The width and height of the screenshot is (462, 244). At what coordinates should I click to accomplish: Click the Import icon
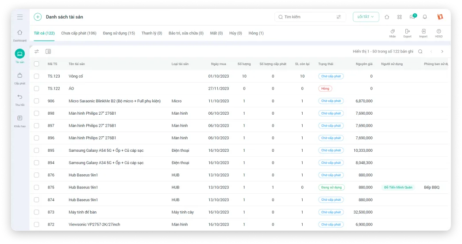coord(423,33)
